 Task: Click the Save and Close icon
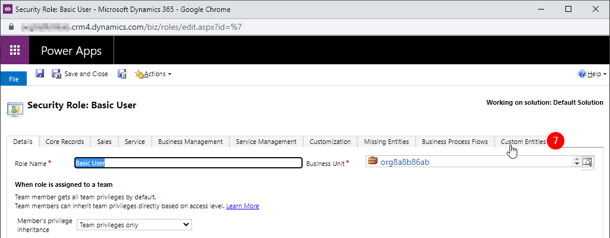point(57,74)
